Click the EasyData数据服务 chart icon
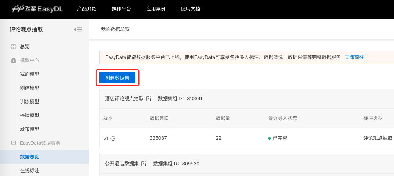The width and height of the screenshot is (394, 176). [x=13, y=143]
